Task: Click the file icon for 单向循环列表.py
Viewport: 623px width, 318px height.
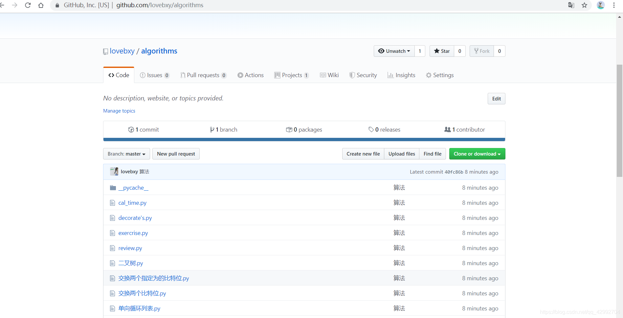Action: [112, 308]
